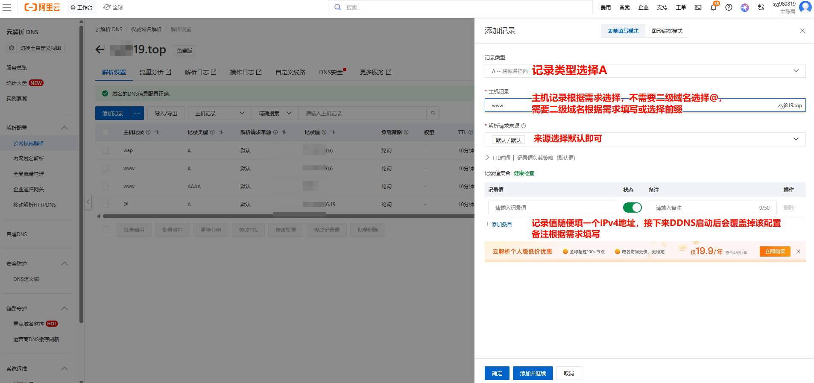This screenshot has height=383, width=814.
Task: Click the search magnifier in record filter
Action: (433, 113)
